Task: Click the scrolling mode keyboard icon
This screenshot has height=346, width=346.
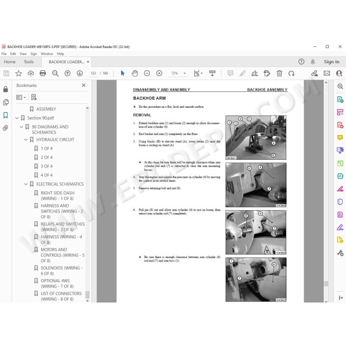Action: [x=212, y=73]
